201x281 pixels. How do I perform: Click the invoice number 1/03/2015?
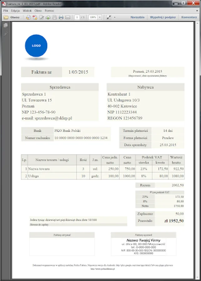click(x=78, y=72)
